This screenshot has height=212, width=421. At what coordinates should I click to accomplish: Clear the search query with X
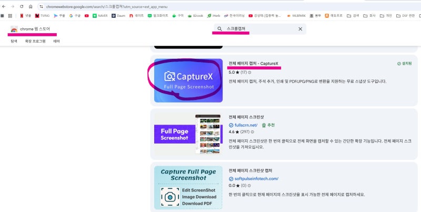pos(300,29)
